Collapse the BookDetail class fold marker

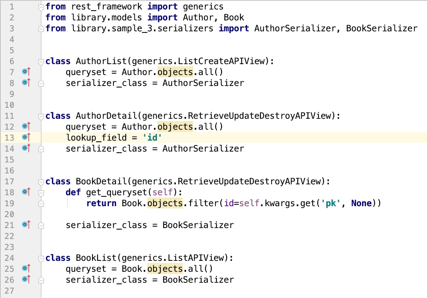[x=41, y=181]
